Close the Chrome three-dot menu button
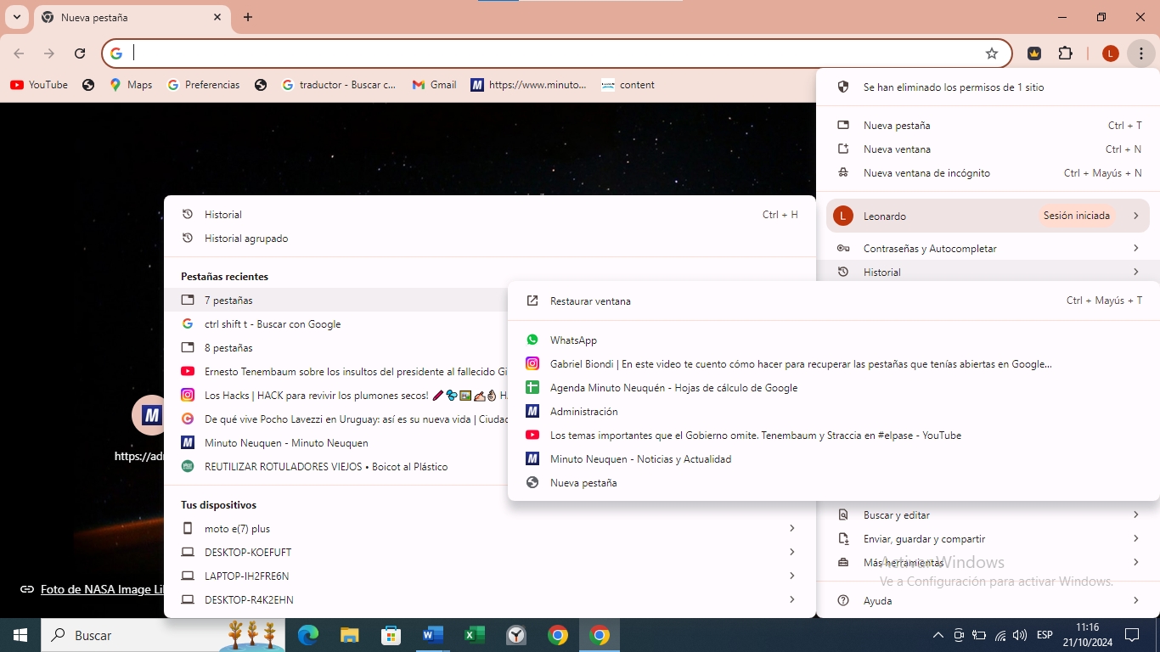The width and height of the screenshot is (1160, 652). click(x=1141, y=53)
